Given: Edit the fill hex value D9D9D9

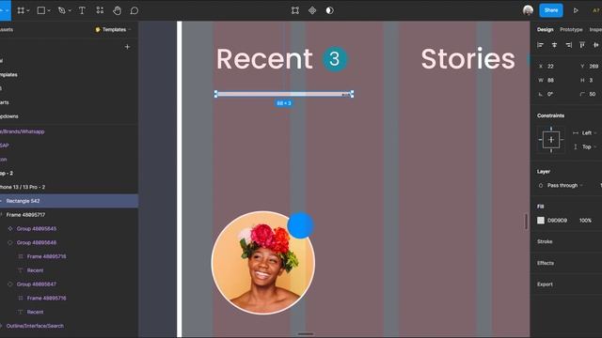Looking at the screenshot, I should [557, 221].
